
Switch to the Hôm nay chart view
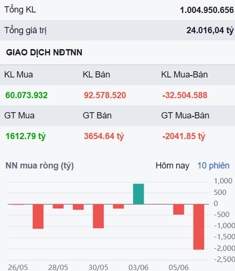pos(172,166)
